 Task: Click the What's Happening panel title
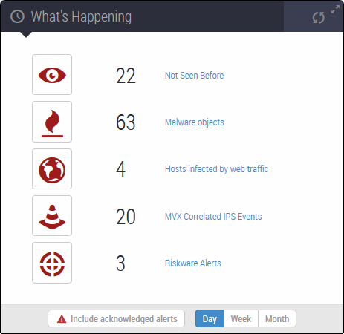click(81, 17)
